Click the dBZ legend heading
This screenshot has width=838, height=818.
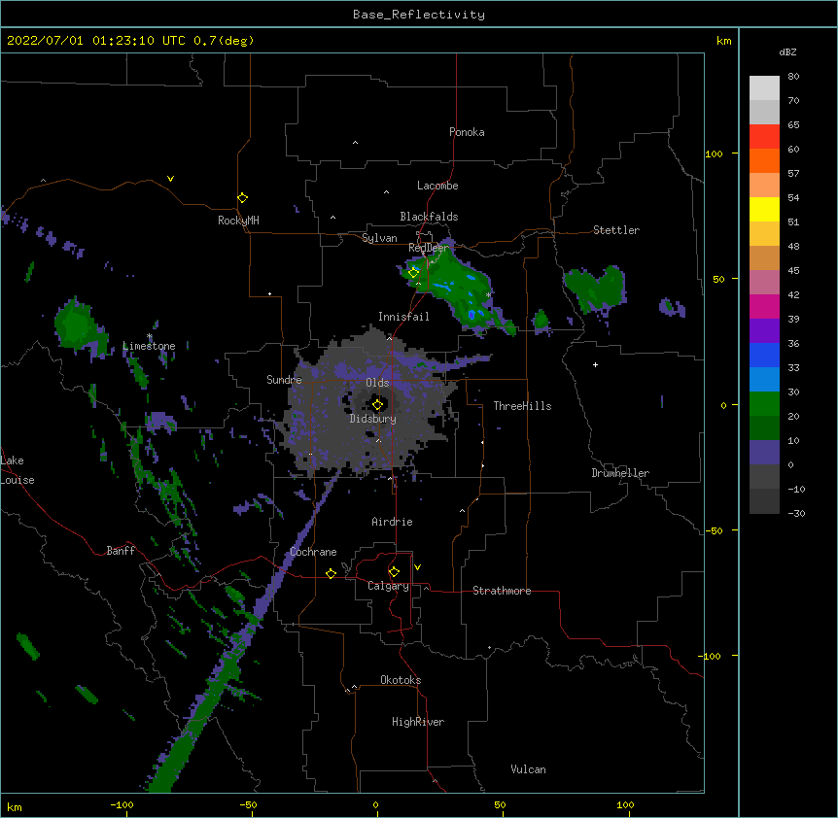[787, 51]
